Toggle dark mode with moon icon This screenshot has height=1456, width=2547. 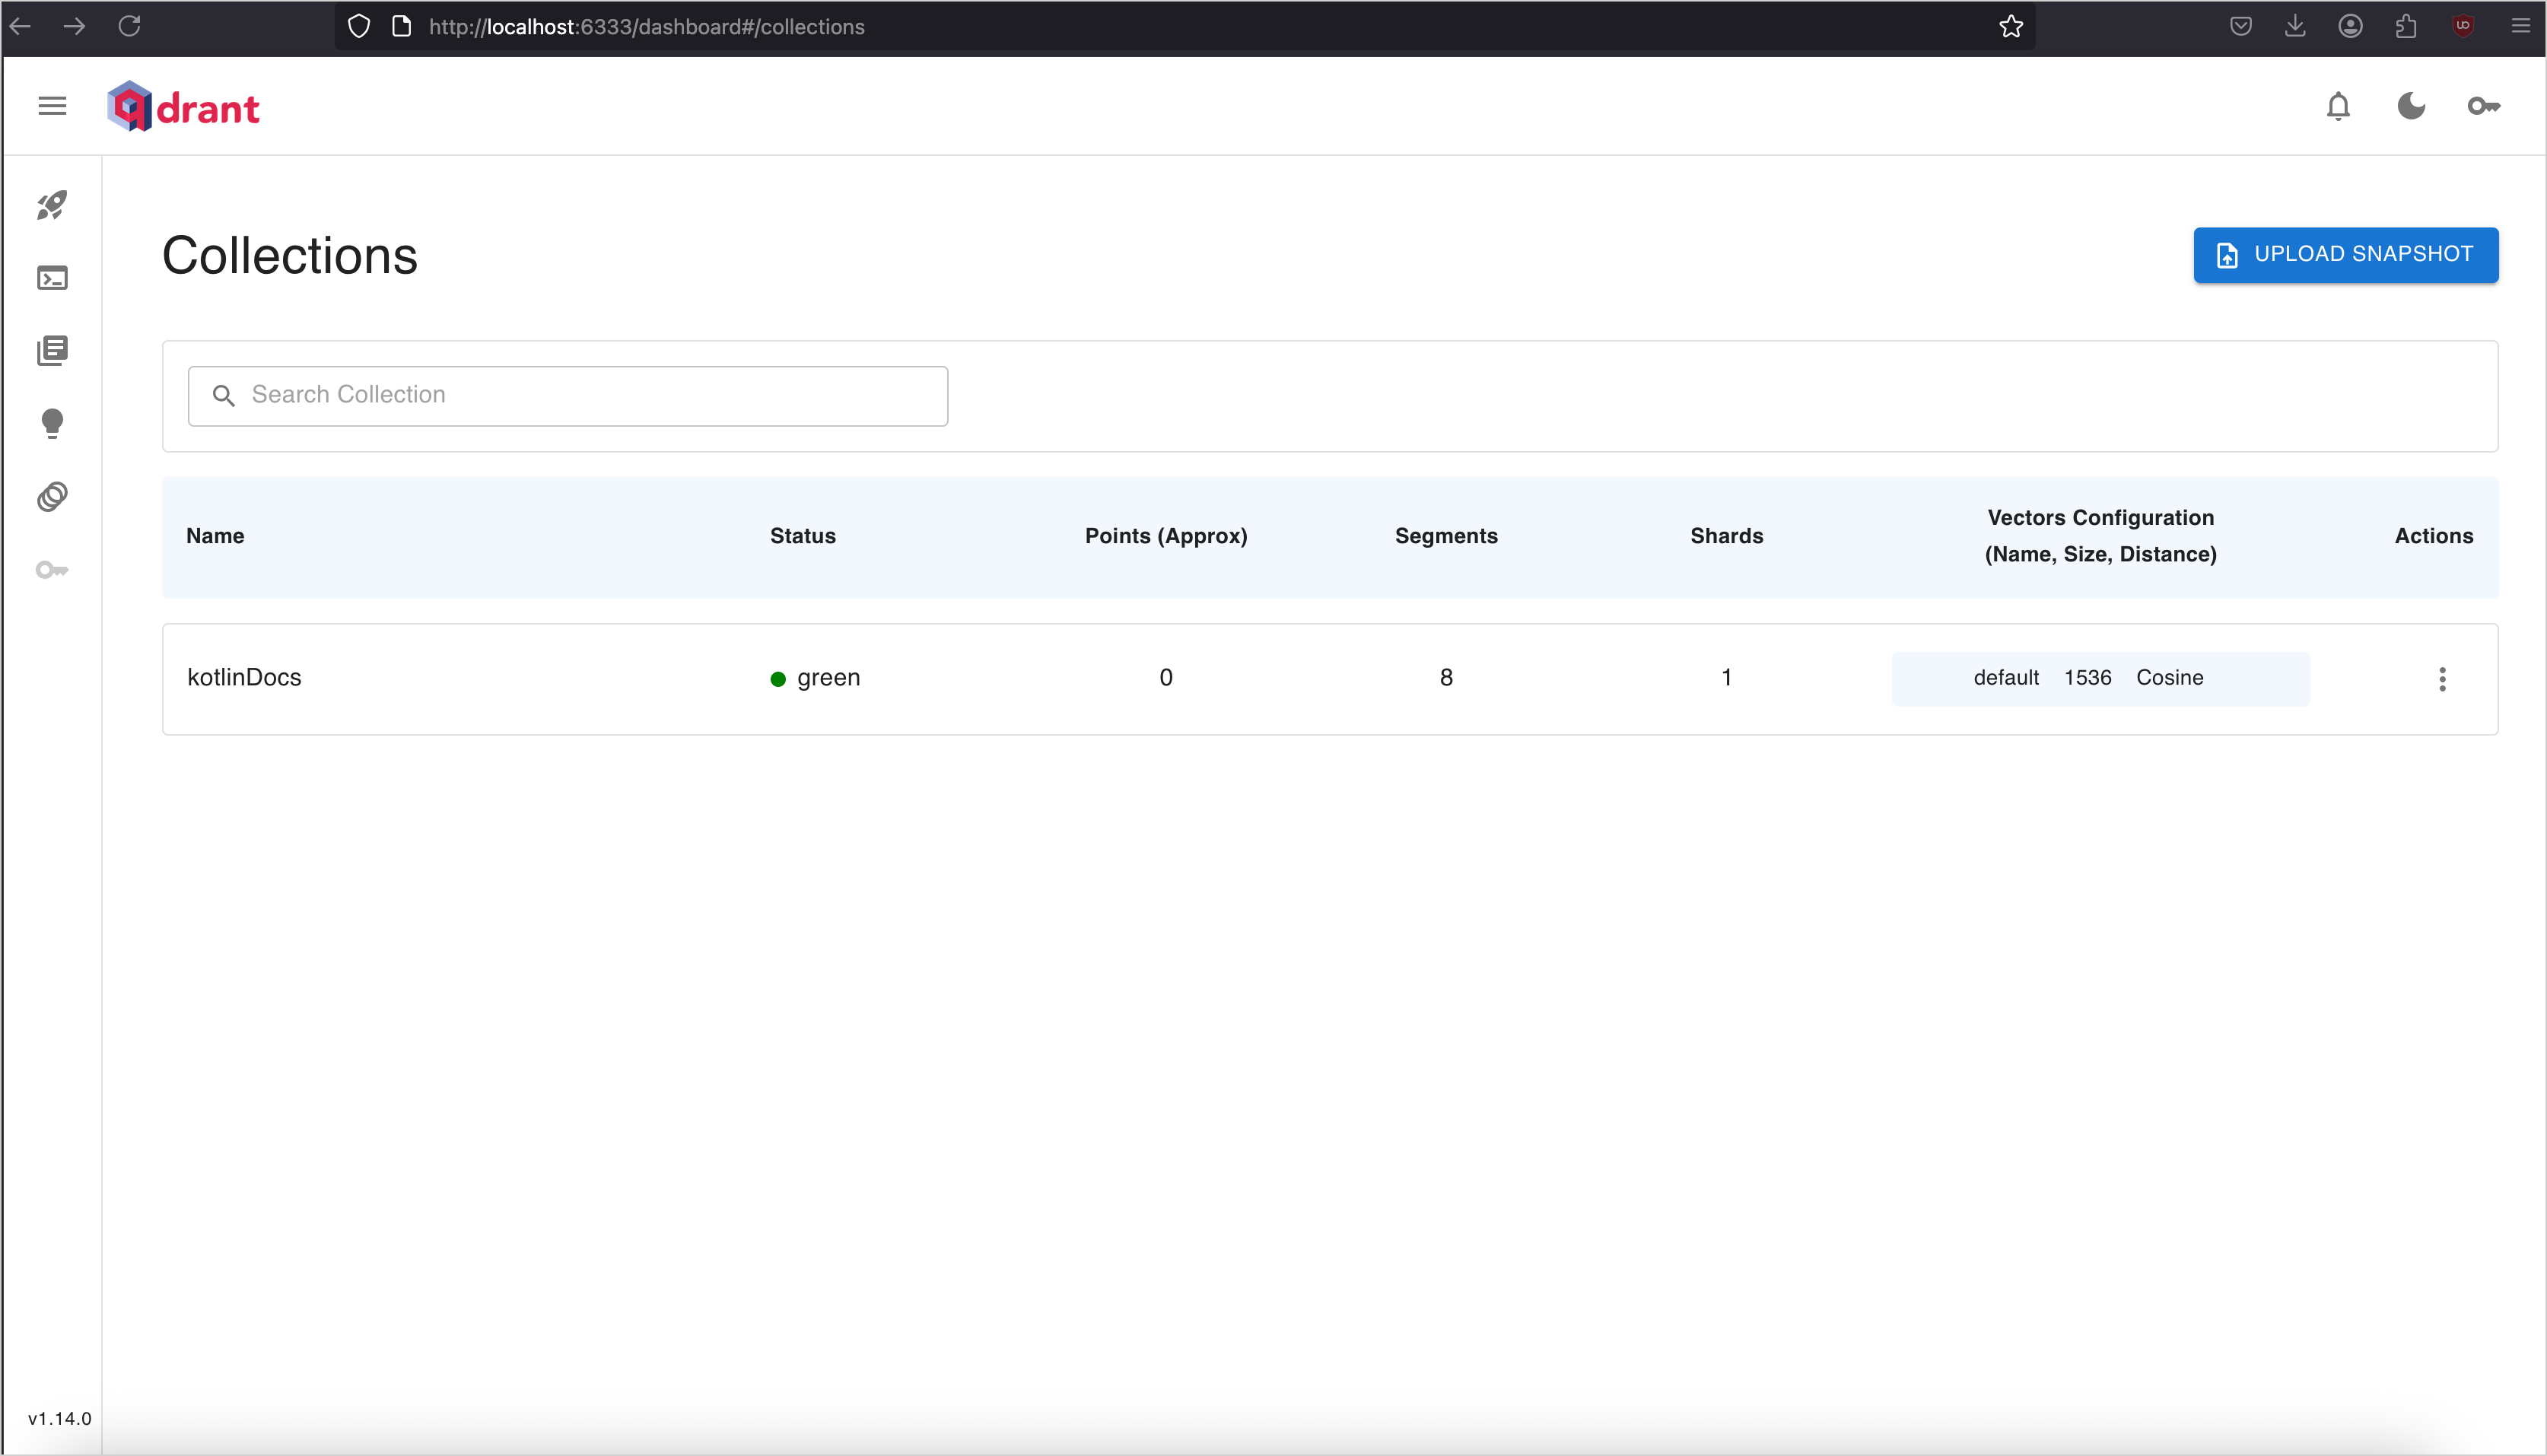coord(2410,106)
